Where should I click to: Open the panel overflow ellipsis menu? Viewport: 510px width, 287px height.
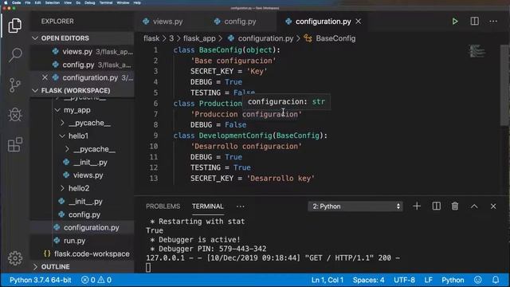[x=241, y=206]
